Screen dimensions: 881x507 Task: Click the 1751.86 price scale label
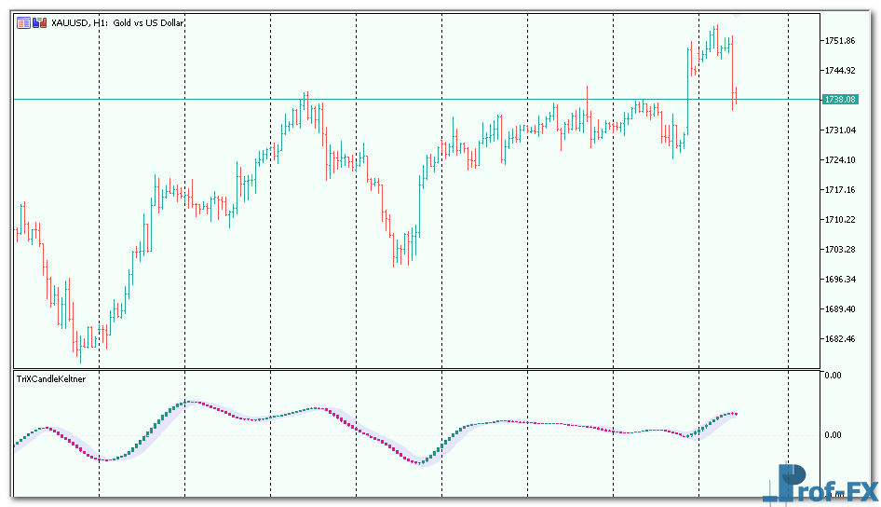(x=840, y=41)
